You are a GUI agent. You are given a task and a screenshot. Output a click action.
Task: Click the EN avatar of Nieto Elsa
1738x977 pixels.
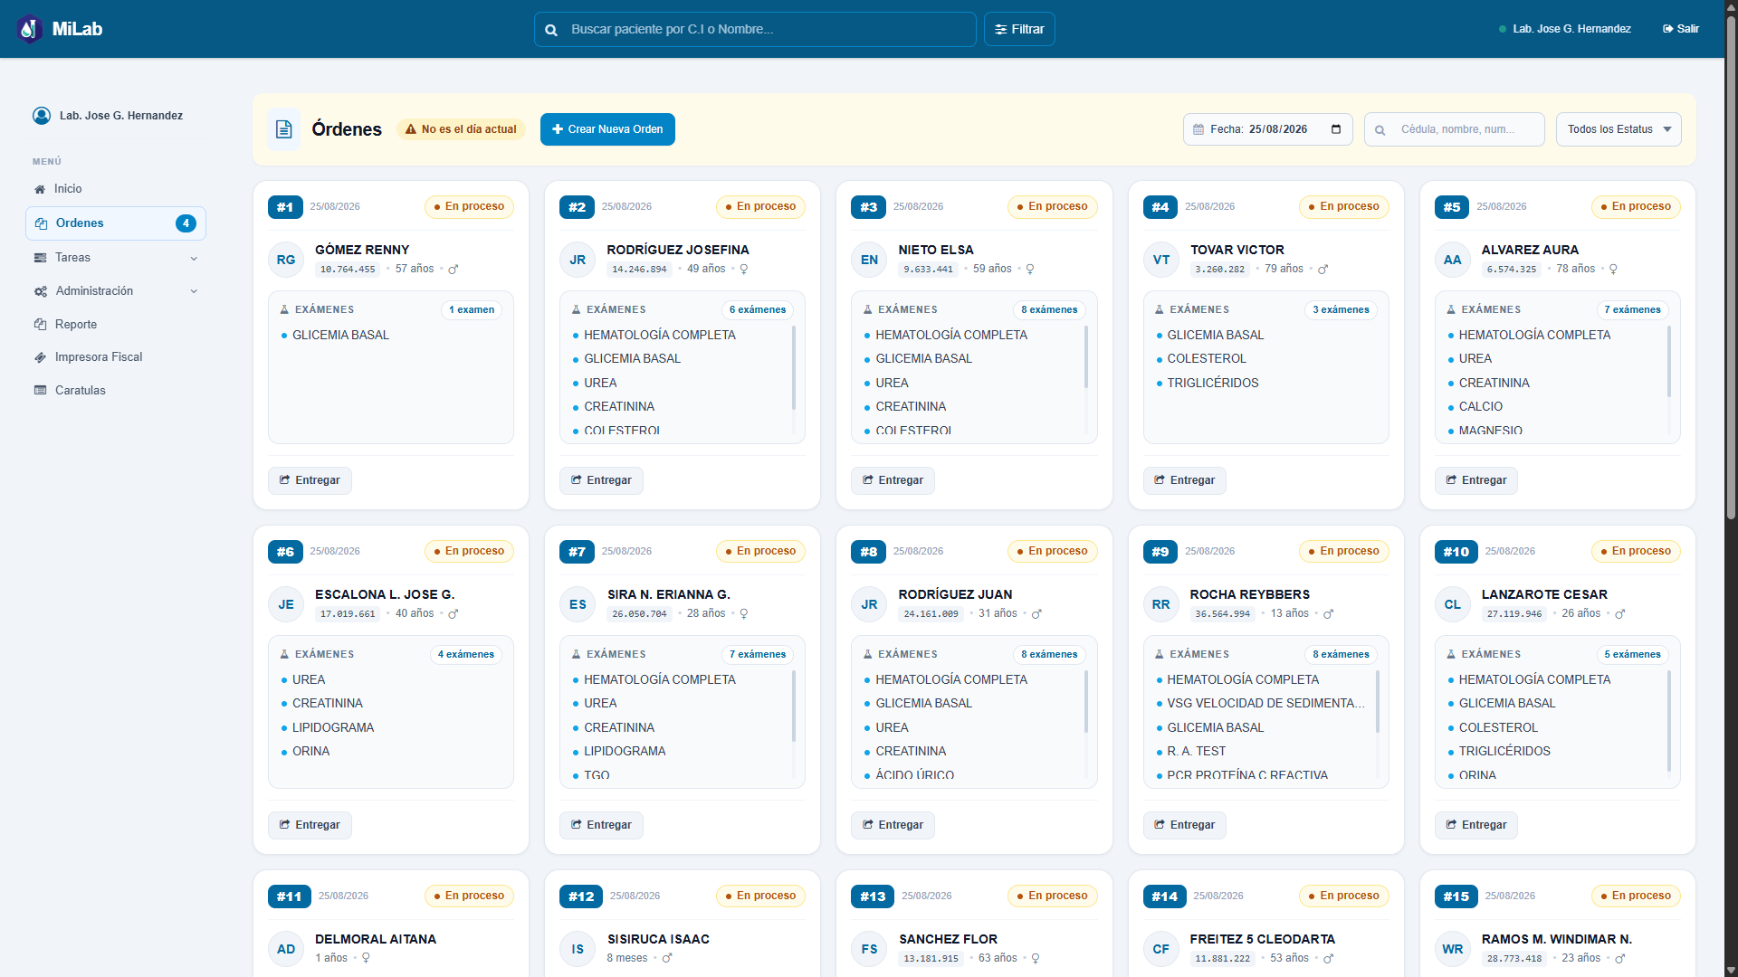869,260
